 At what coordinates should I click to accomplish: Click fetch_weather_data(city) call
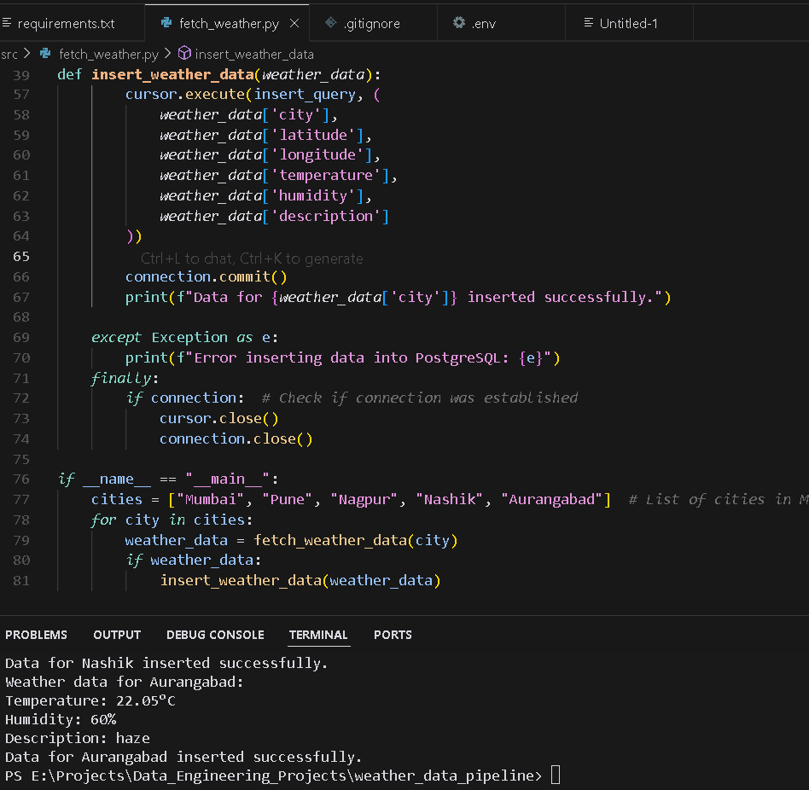pos(356,540)
